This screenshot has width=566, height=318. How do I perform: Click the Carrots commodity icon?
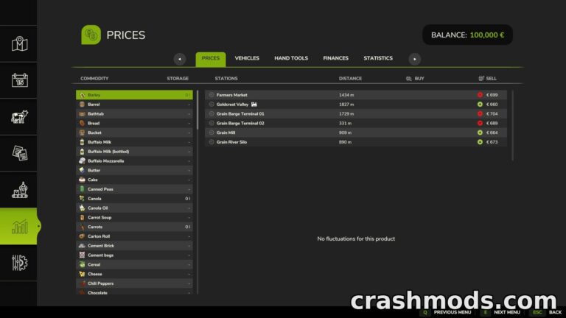(82, 227)
